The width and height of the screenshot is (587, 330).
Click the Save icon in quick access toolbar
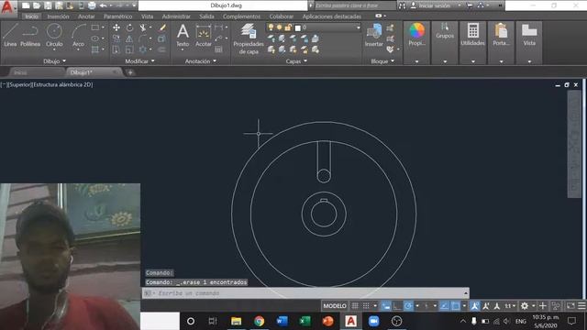[x=48, y=5]
